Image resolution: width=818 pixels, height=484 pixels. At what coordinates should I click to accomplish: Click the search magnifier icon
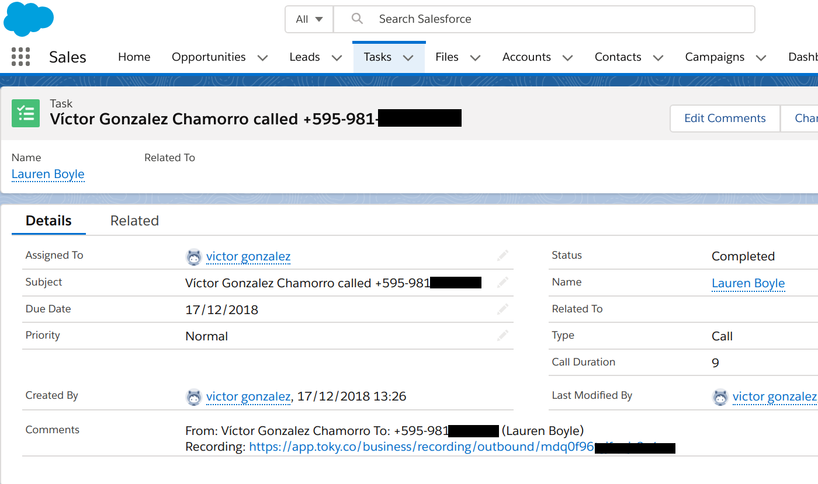click(357, 19)
